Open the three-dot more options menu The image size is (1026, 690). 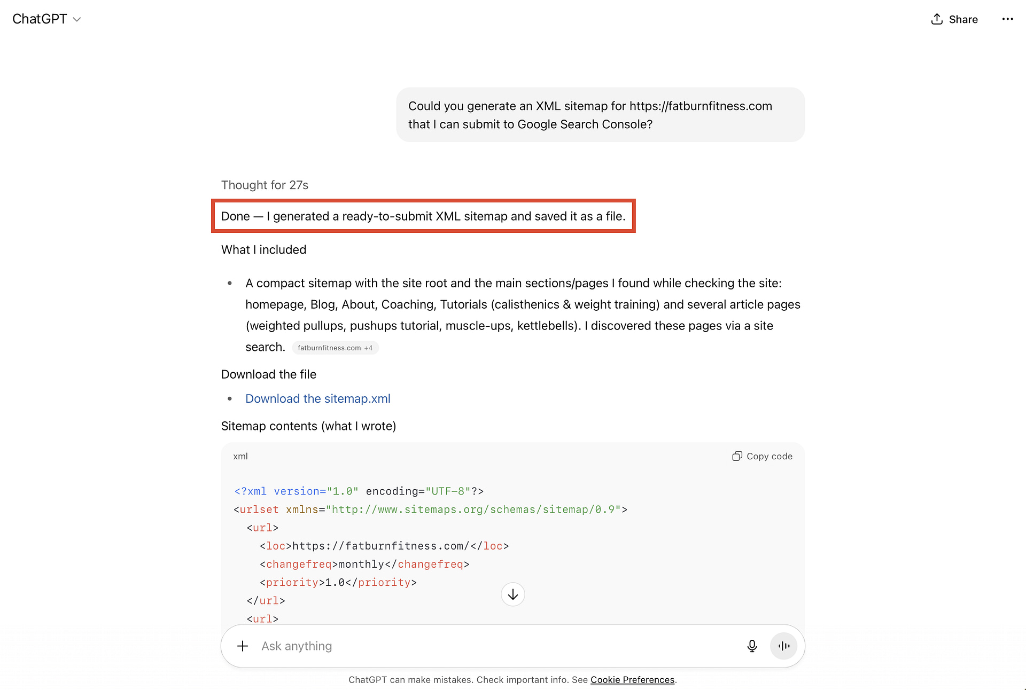pyautogui.click(x=1007, y=19)
